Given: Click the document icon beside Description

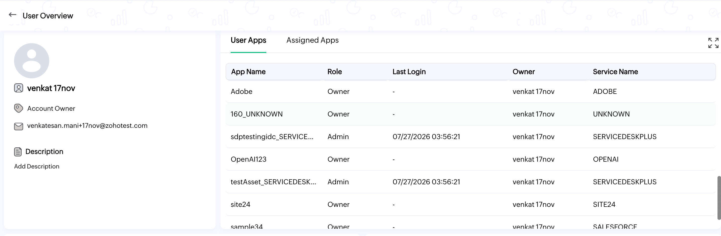Looking at the screenshot, I should coord(18,152).
